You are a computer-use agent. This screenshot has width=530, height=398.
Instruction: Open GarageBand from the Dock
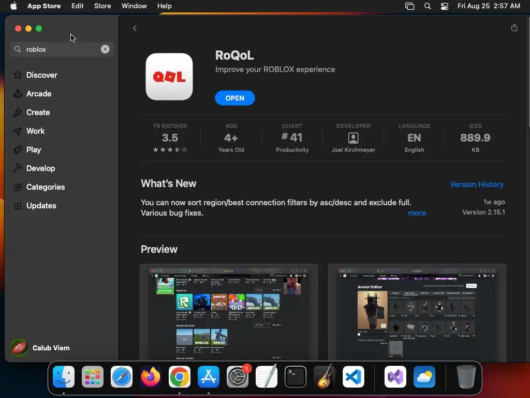(x=325, y=377)
